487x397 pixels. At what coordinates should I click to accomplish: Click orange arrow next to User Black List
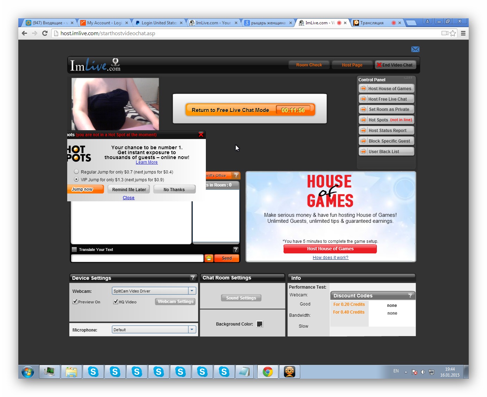pyautogui.click(x=363, y=151)
